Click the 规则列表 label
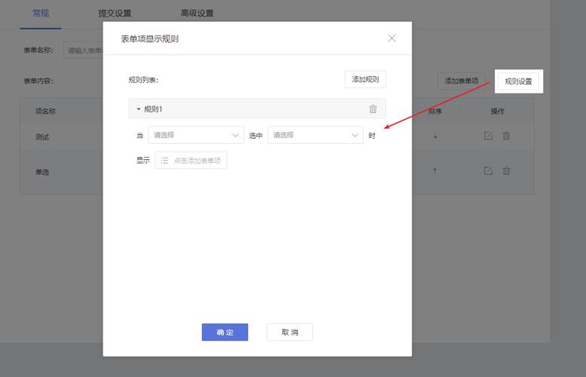The height and width of the screenshot is (377, 586). 143,80
